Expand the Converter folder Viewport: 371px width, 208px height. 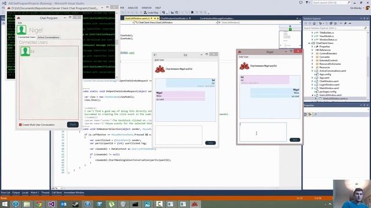tap(312, 57)
